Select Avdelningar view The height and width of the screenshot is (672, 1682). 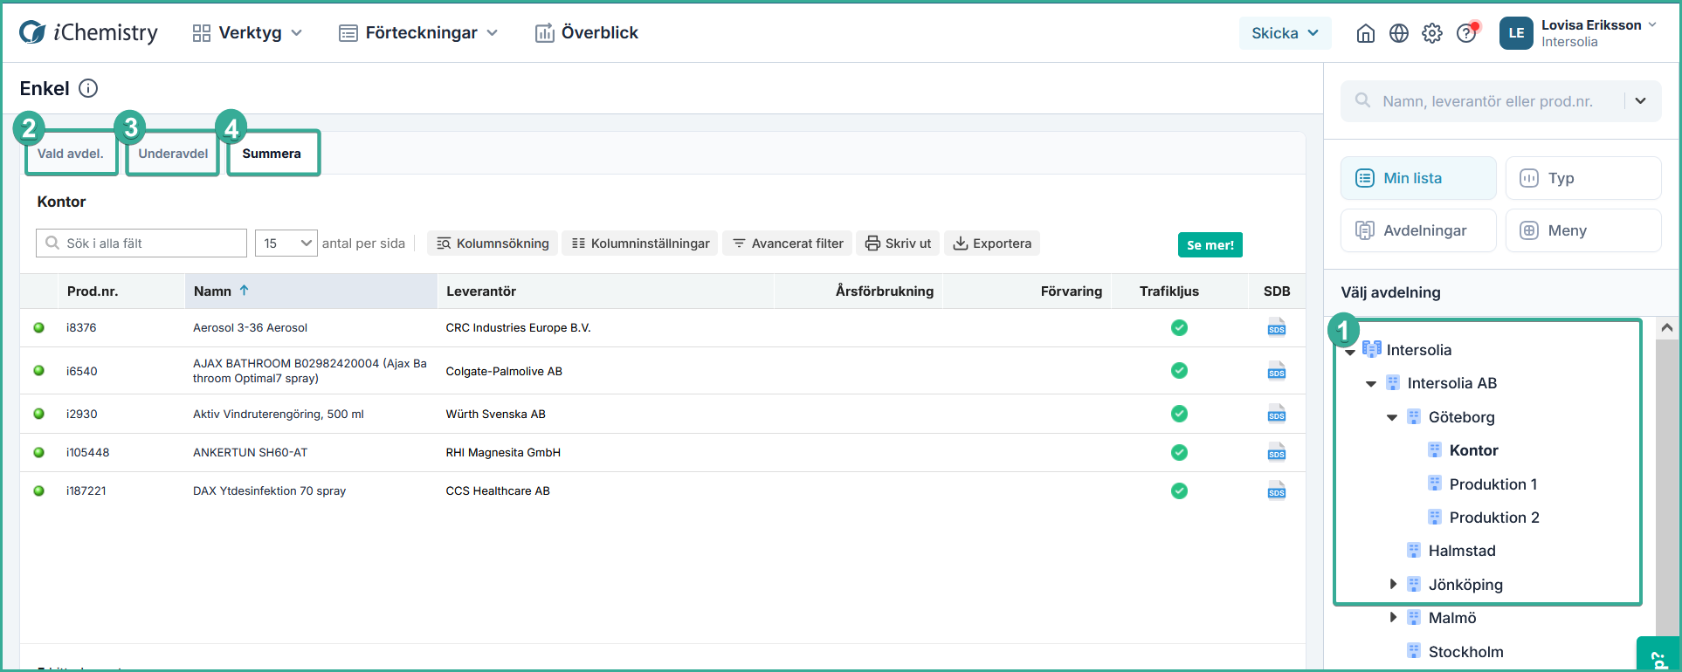point(1418,230)
